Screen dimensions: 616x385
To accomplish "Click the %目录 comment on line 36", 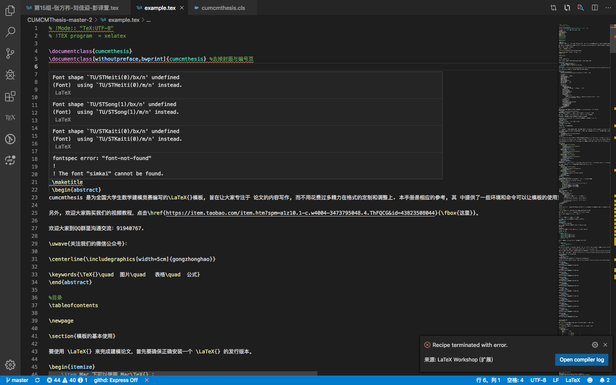I will coord(55,298).
